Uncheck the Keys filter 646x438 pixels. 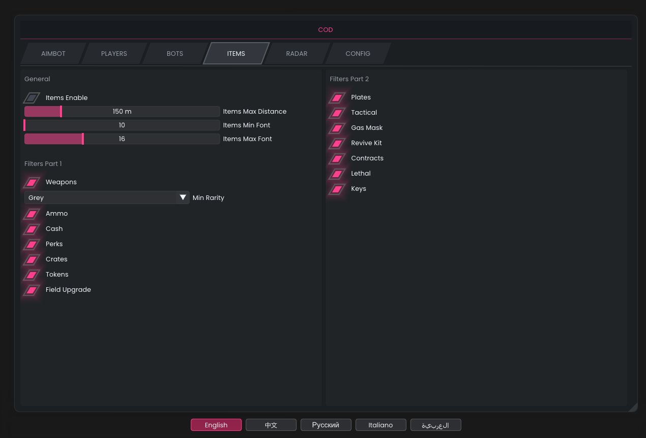coord(337,189)
